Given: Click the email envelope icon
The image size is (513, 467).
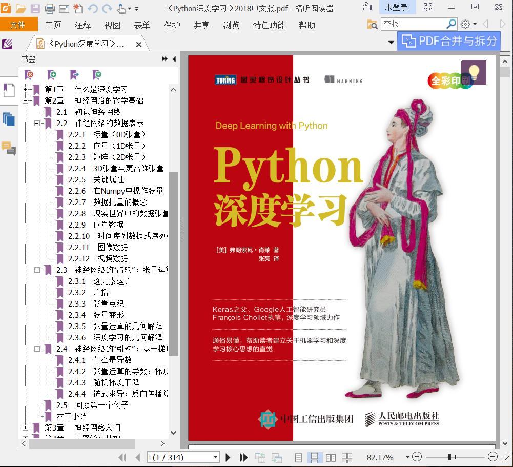Looking at the screenshot, I should pyautogui.click(x=64, y=8).
